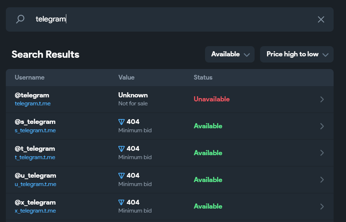The image size is (346, 222).
Task: Click the Unavailable status of @telegram
Action: pos(212,99)
